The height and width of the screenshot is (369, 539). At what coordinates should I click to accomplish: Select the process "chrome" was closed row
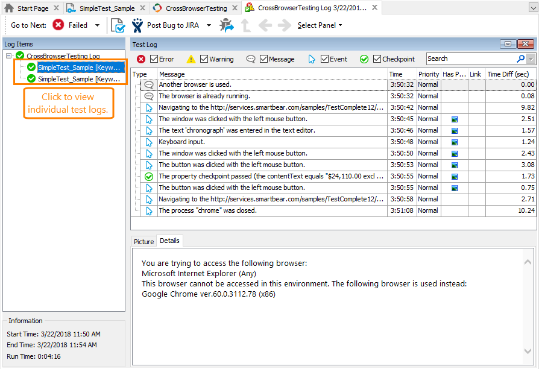click(338, 210)
